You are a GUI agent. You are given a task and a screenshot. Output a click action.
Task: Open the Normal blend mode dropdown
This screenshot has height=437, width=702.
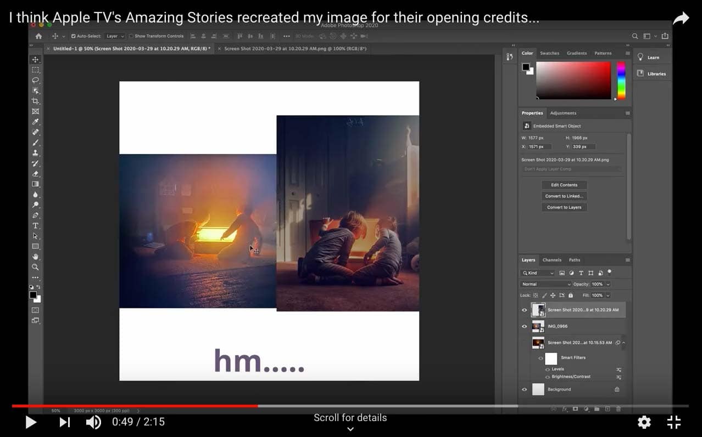546,284
